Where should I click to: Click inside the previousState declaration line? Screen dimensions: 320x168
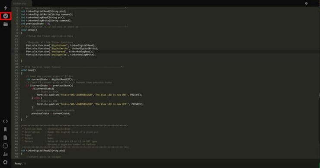(x=35, y=24)
